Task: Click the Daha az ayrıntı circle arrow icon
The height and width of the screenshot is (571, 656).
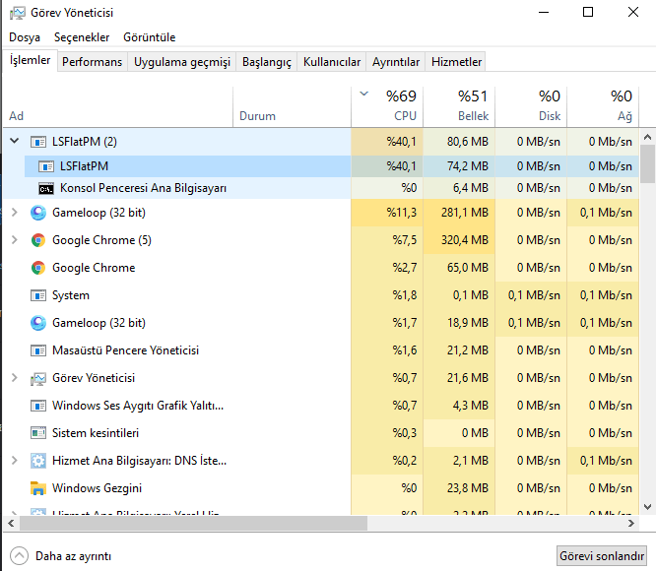Action: pos(20,556)
